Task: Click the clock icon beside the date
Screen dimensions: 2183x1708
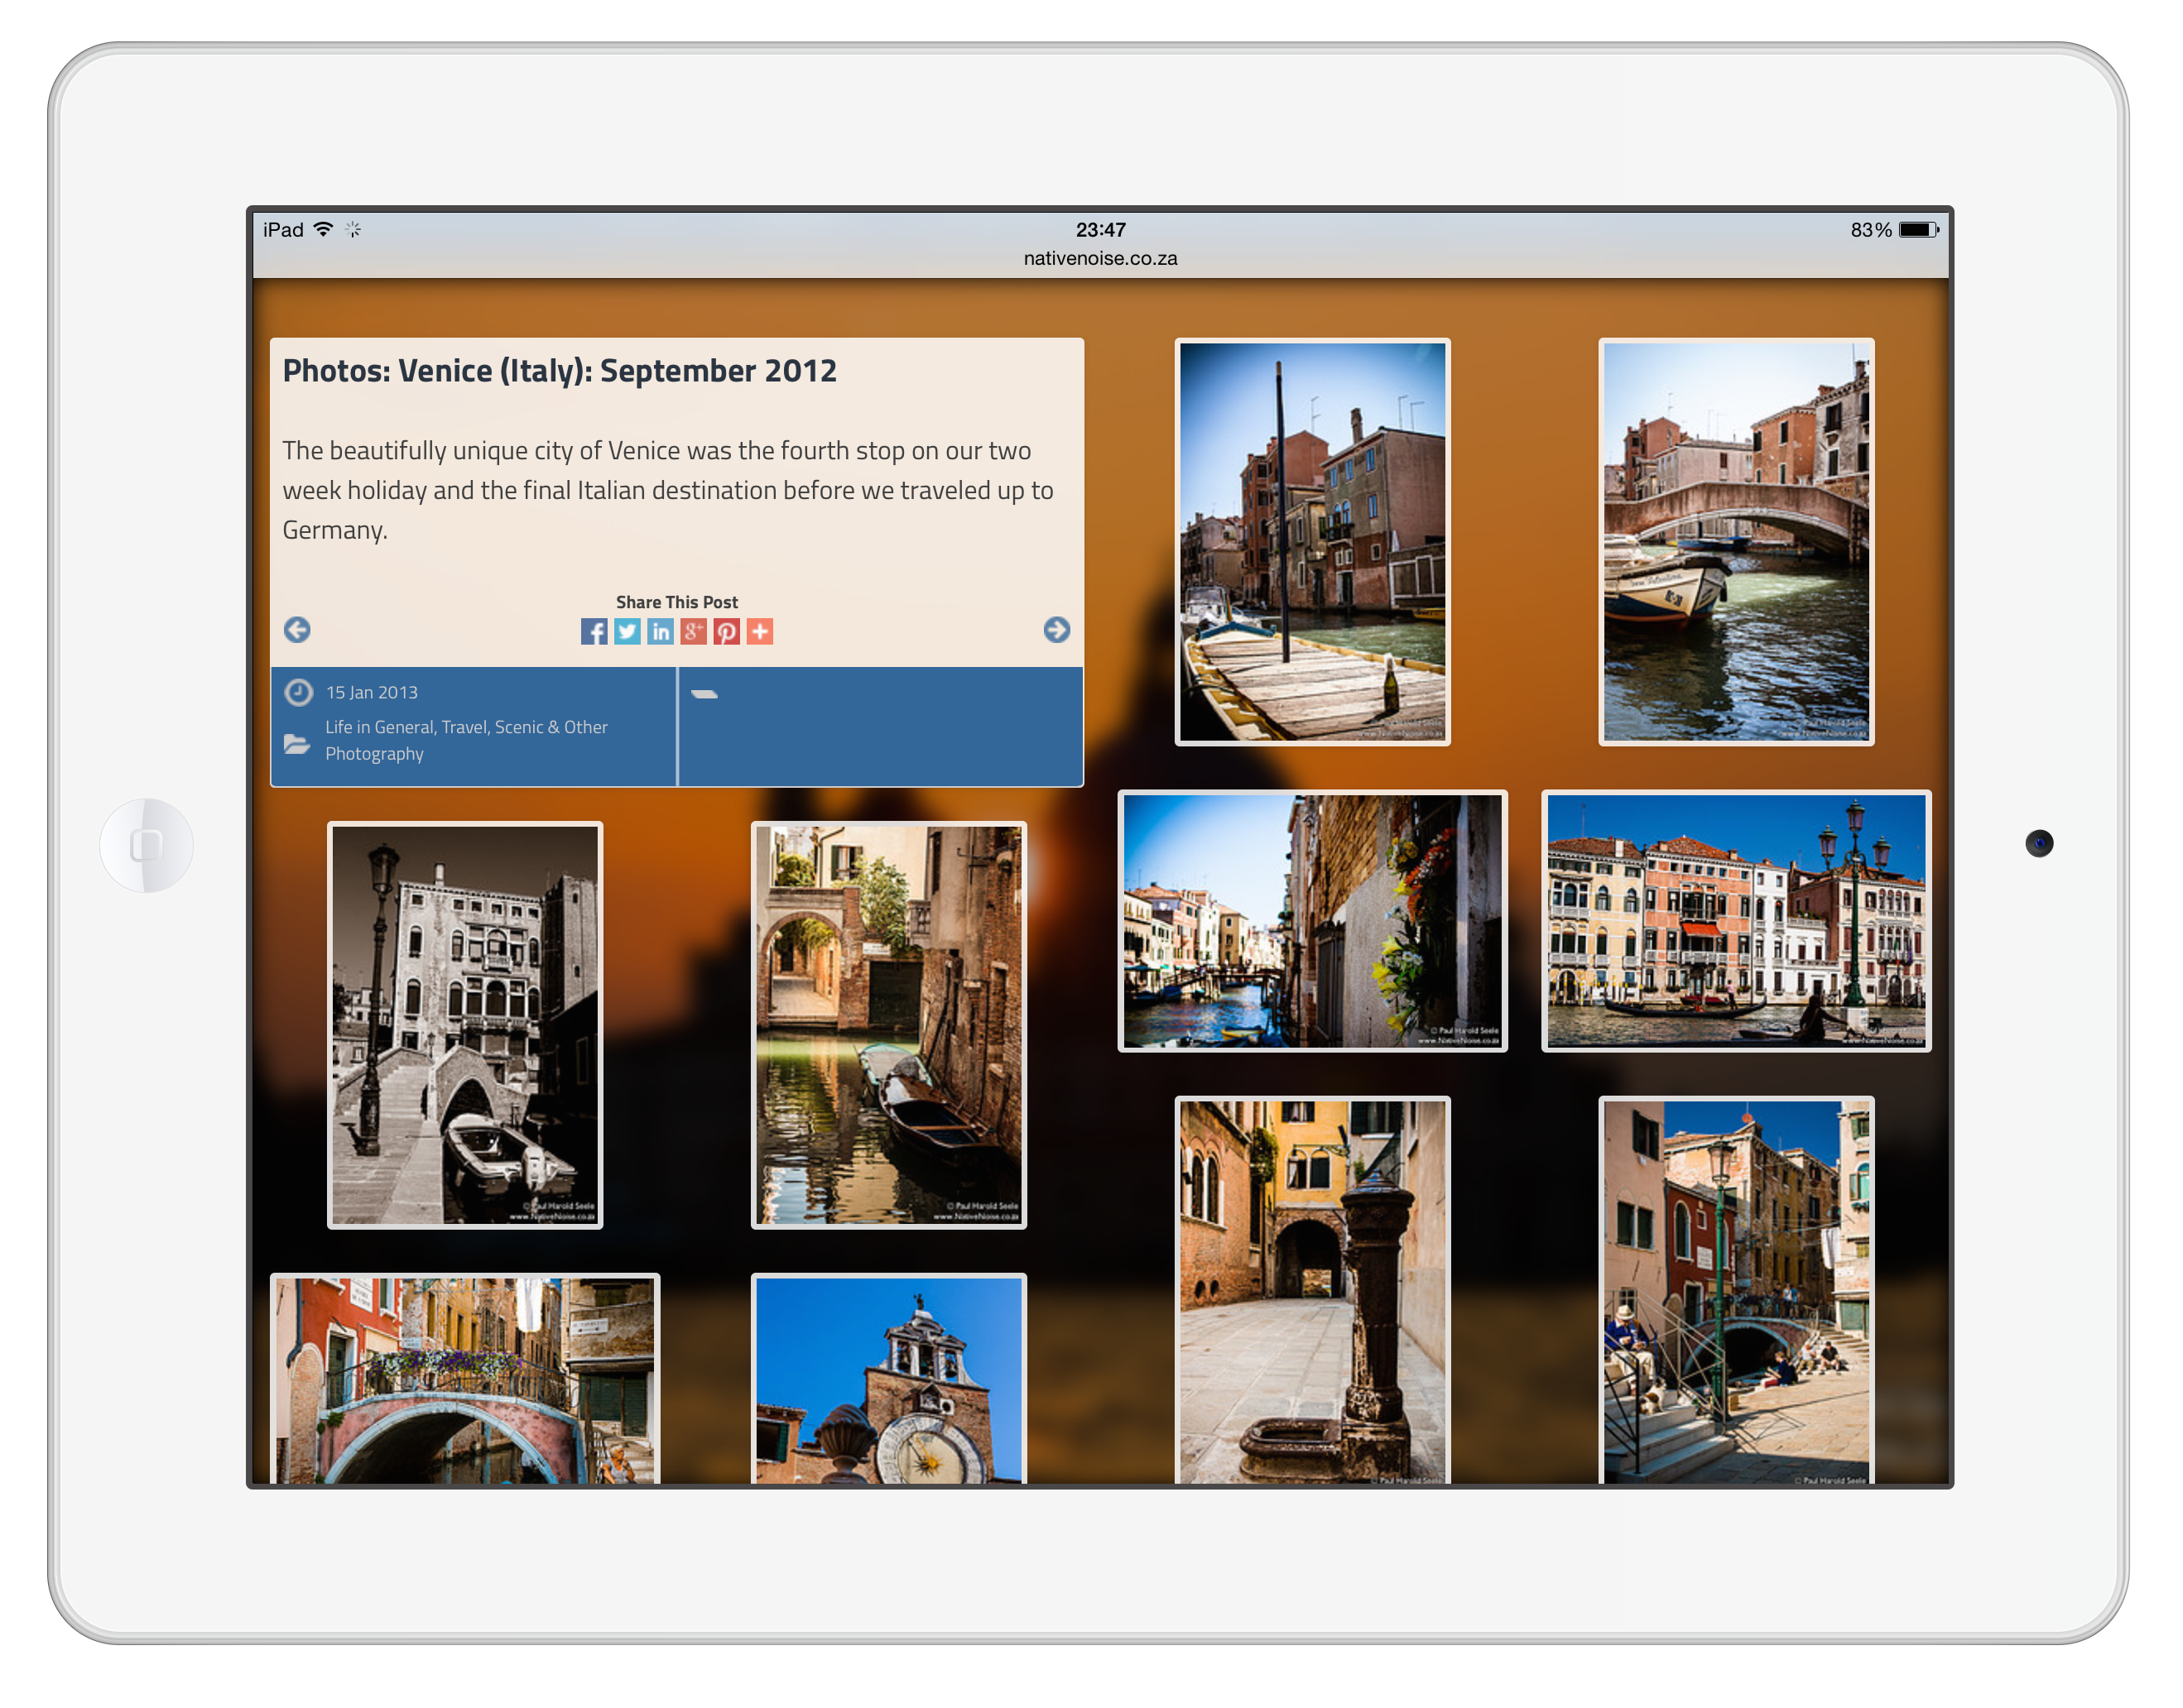Action: 298,692
